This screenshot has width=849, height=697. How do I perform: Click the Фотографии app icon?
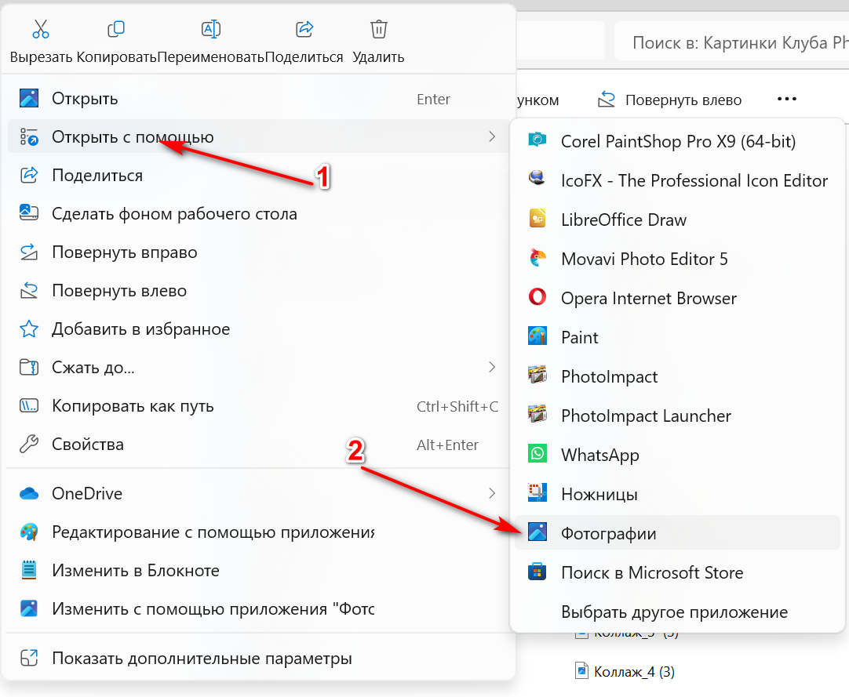point(537,532)
